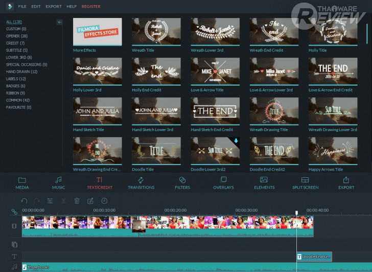Viewport: 372px width, 272px height.
Task: Select the BADGES (6) category
Action: tap(16, 86)
